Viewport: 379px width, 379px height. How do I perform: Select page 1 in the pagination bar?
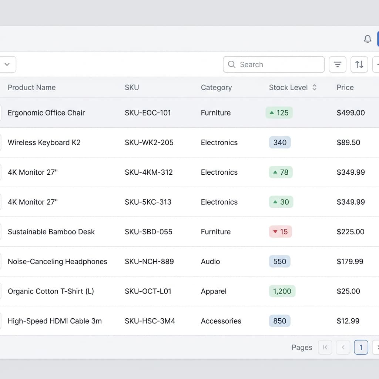[360, 347]
